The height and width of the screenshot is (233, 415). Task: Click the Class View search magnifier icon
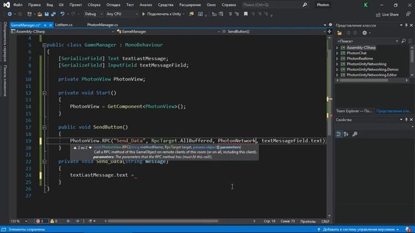[x=403, y=41]
